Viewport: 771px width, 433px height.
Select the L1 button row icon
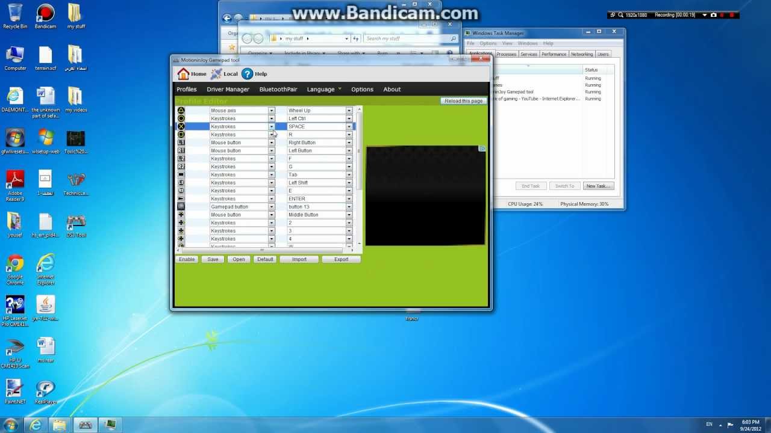pos(181,143)
